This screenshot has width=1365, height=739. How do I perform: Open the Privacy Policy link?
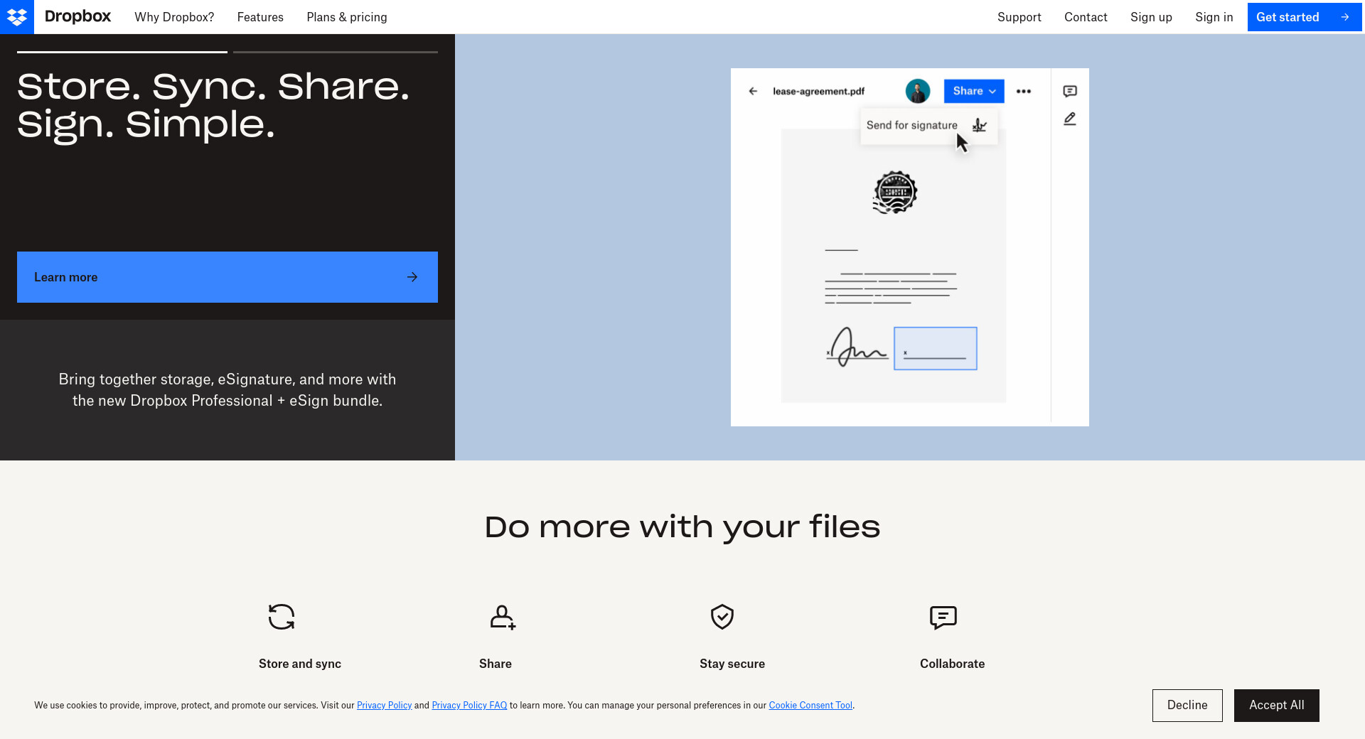click(384, 706)
